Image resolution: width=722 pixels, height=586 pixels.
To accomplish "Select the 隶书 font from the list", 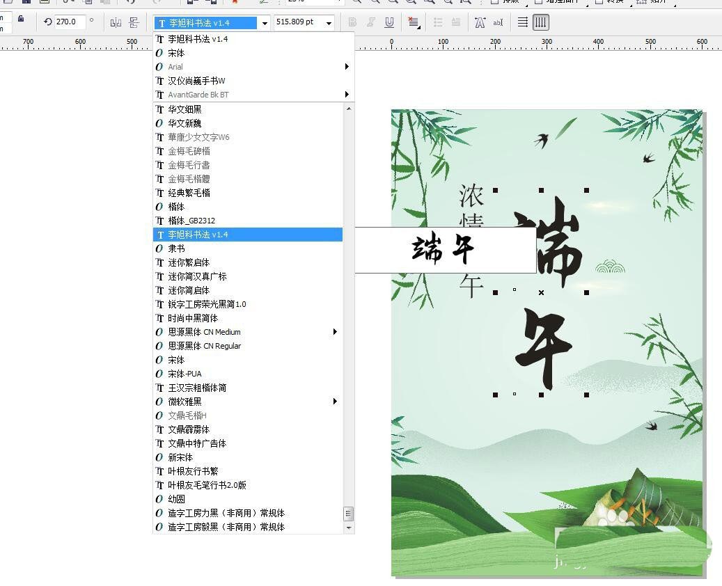I will pyautogui.click(x=175, y=248).
